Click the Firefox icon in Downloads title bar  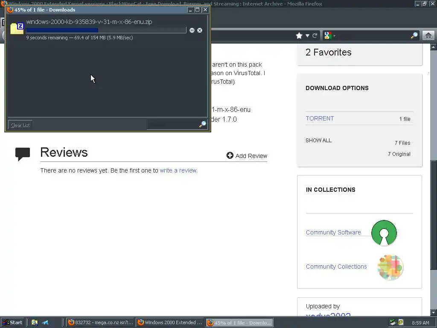pyautogui.click(x=10, y=10)
